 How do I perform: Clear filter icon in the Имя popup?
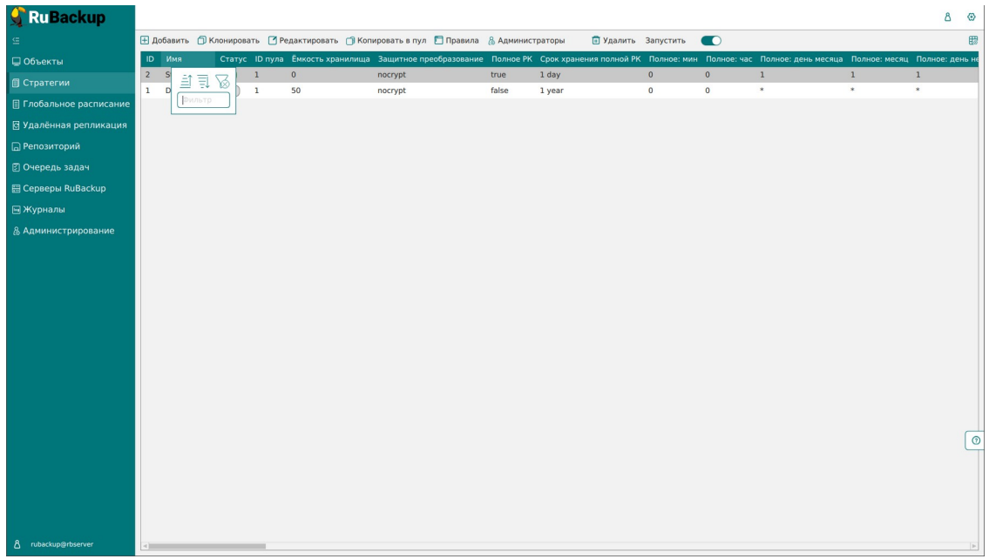[x=222, y=81]
